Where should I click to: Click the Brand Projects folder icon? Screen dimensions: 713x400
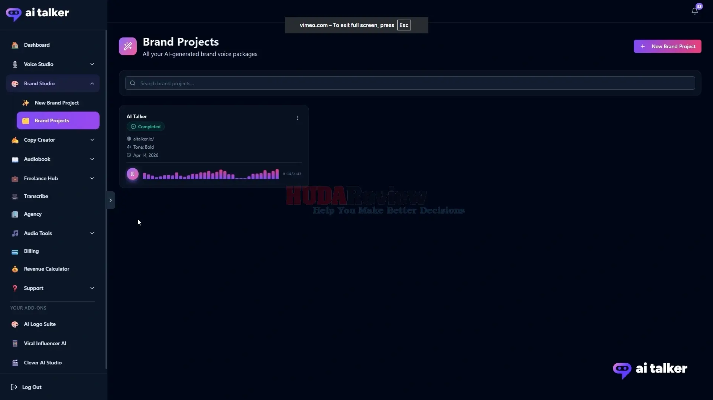tap(26, 121)
